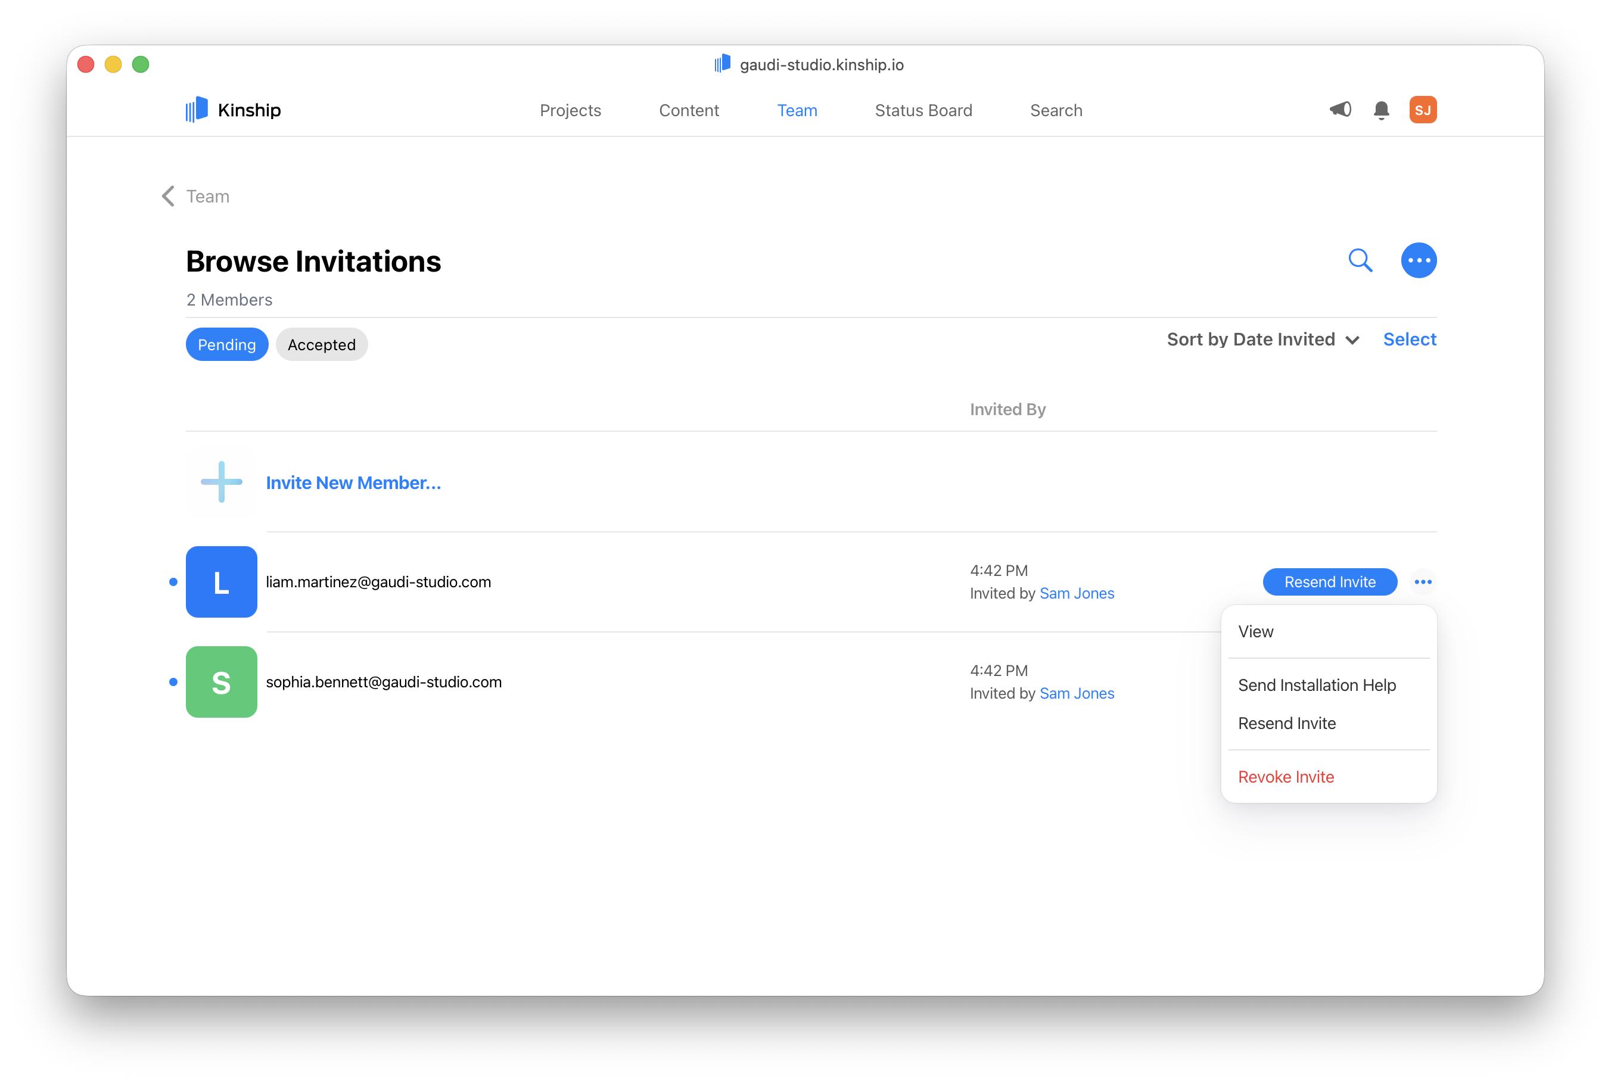Click Liam's blue avatar
Image resolution: width=1611 pixels, height=1084 pixels.
coord(221,581)
